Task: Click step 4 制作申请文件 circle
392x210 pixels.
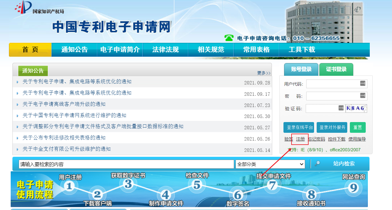Action: pyautogui.click(x=165, y=195)
